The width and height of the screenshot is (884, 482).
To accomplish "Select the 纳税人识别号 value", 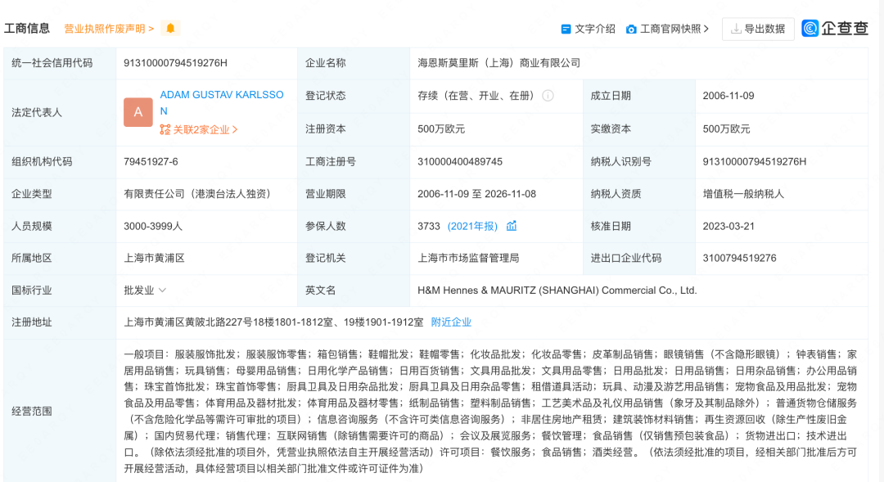I will point(755,162).
